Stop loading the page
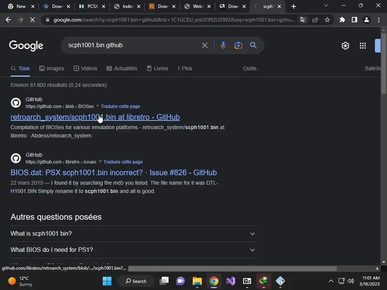This screenshot has height=290, width=387. click(x=33, y=20)
